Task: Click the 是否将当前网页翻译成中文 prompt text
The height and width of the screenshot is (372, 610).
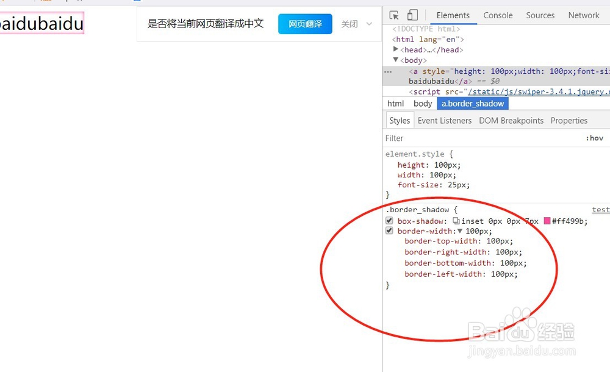Action: (x=206, y=24)
